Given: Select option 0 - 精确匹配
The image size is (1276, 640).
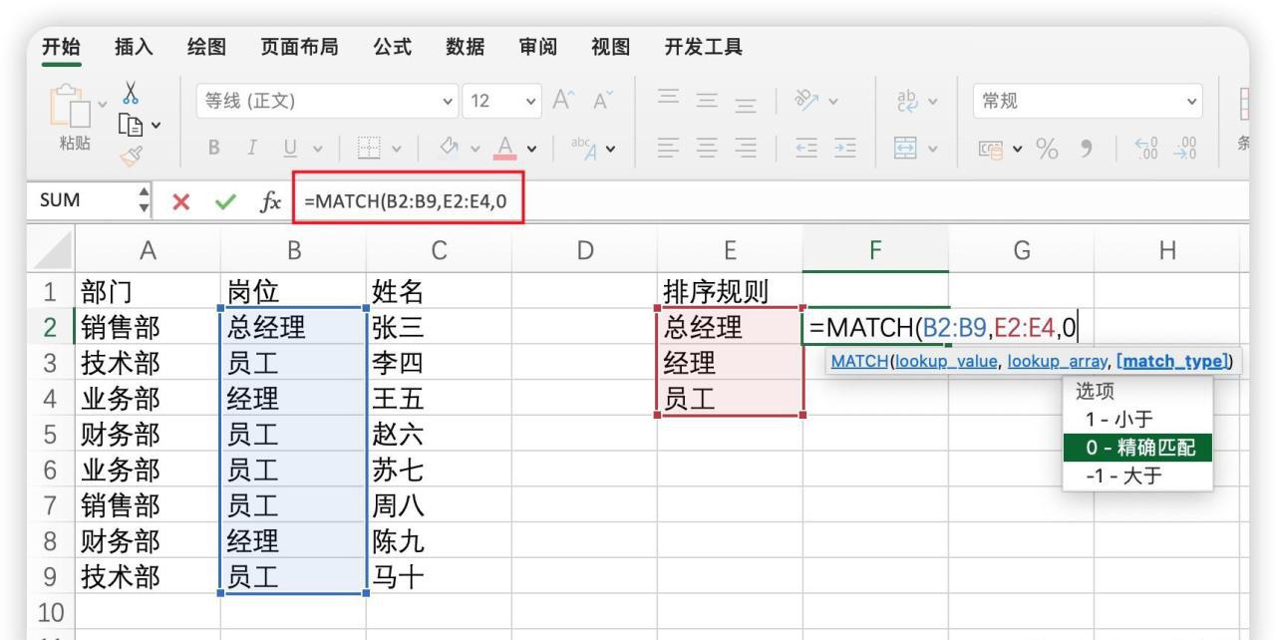Looking at the screenshot, I should tap(1137, 449).
